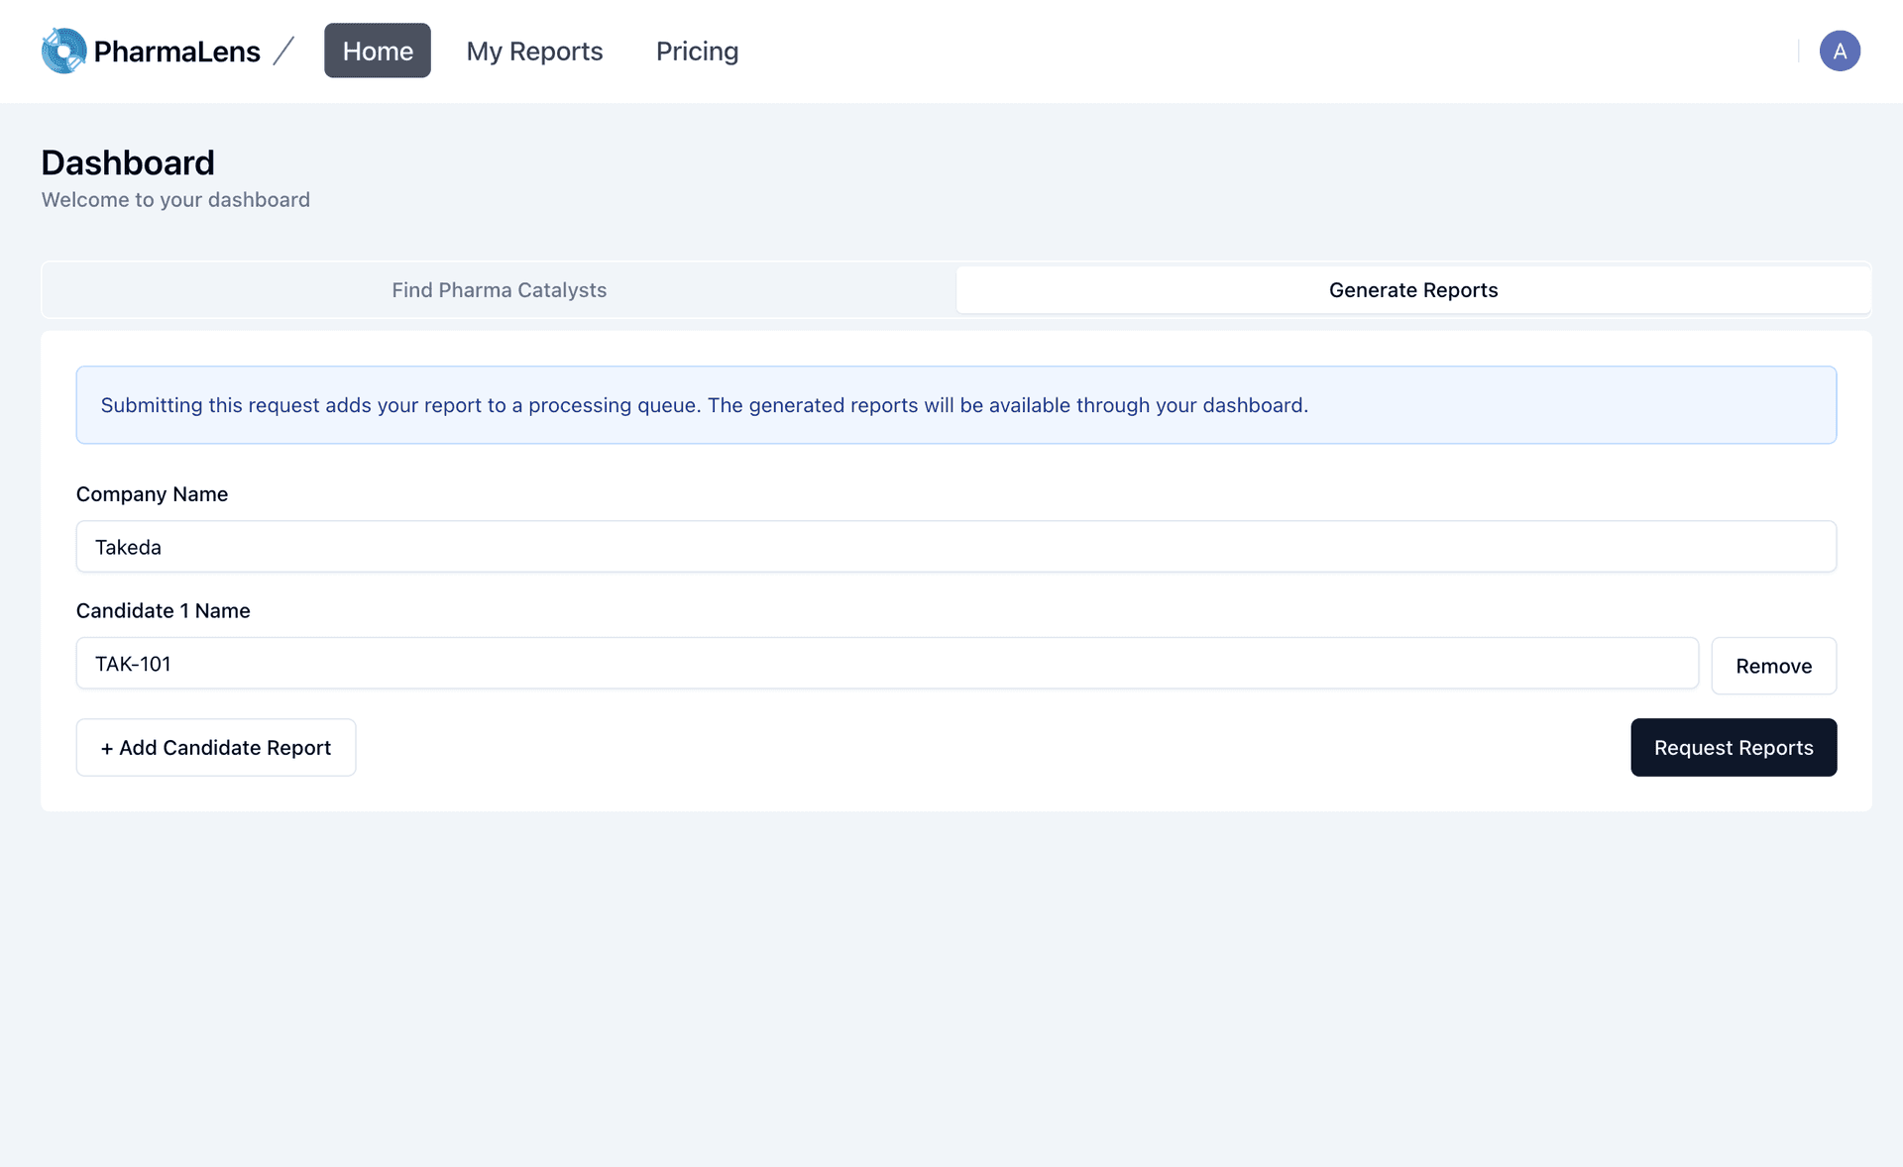Click the Dashboard page heading
The height and width of the screenshot is (1167, 1903).
click(x=127, y=161)
